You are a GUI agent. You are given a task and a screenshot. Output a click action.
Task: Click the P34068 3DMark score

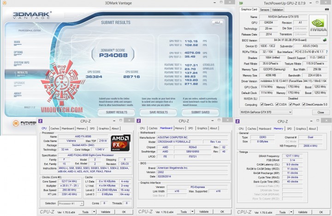[113, 55]
